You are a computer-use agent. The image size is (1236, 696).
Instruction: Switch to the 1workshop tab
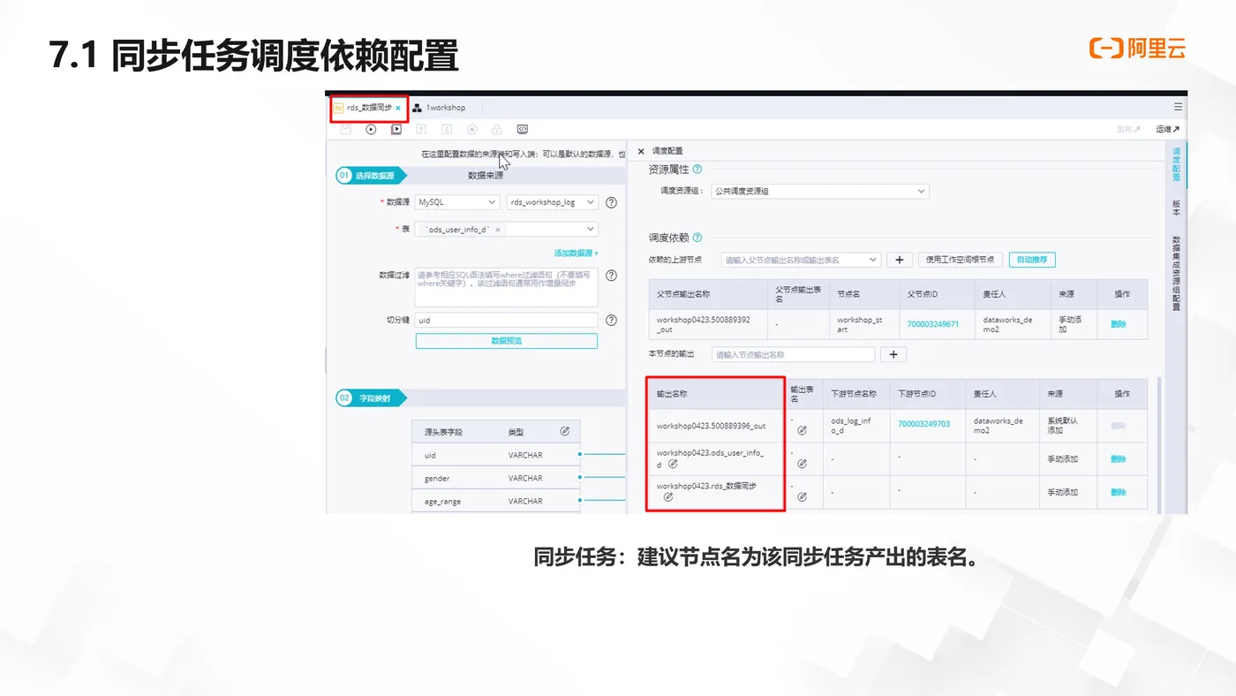(x=440, y=108)
